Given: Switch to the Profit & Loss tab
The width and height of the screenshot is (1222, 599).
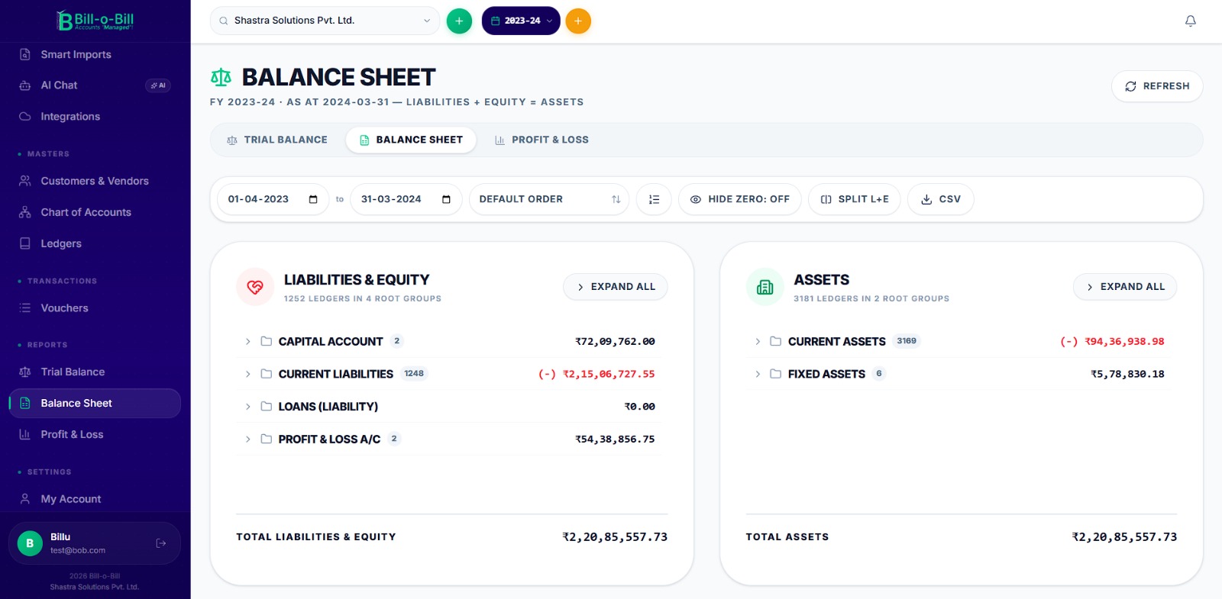Looking at the screenshot, I should pyautogui.click(x=541, y=140).
